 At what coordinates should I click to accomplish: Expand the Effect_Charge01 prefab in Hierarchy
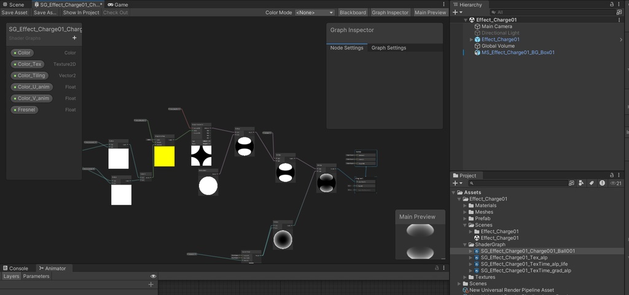click(471, 40)
